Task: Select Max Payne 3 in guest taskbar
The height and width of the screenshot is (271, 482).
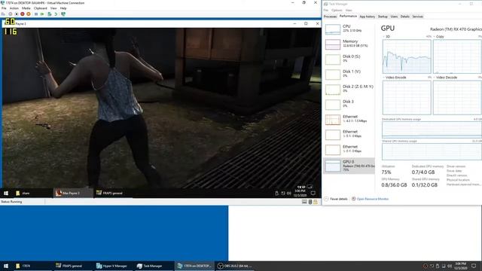Action: click(x=73, y=193)
